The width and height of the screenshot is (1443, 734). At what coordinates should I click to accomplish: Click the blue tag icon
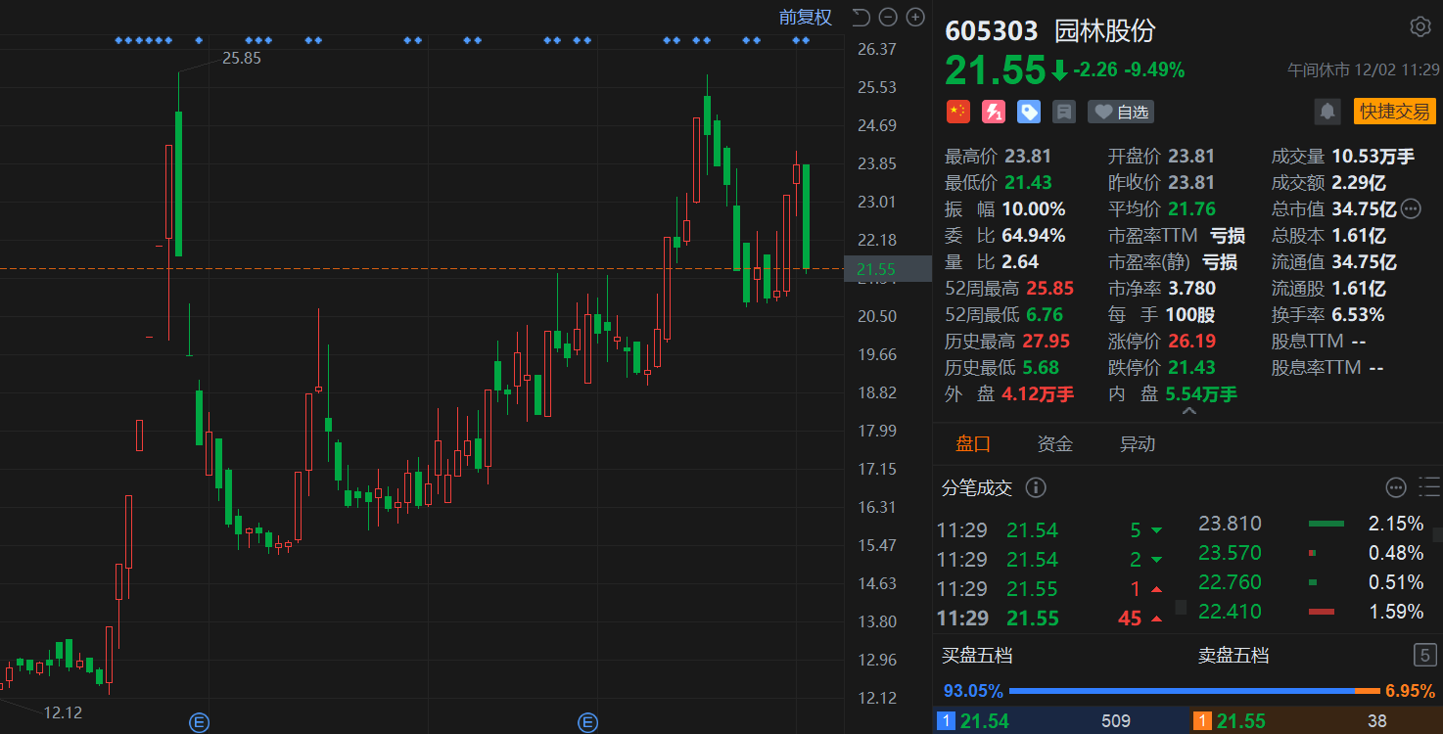tap(1029, 112)
